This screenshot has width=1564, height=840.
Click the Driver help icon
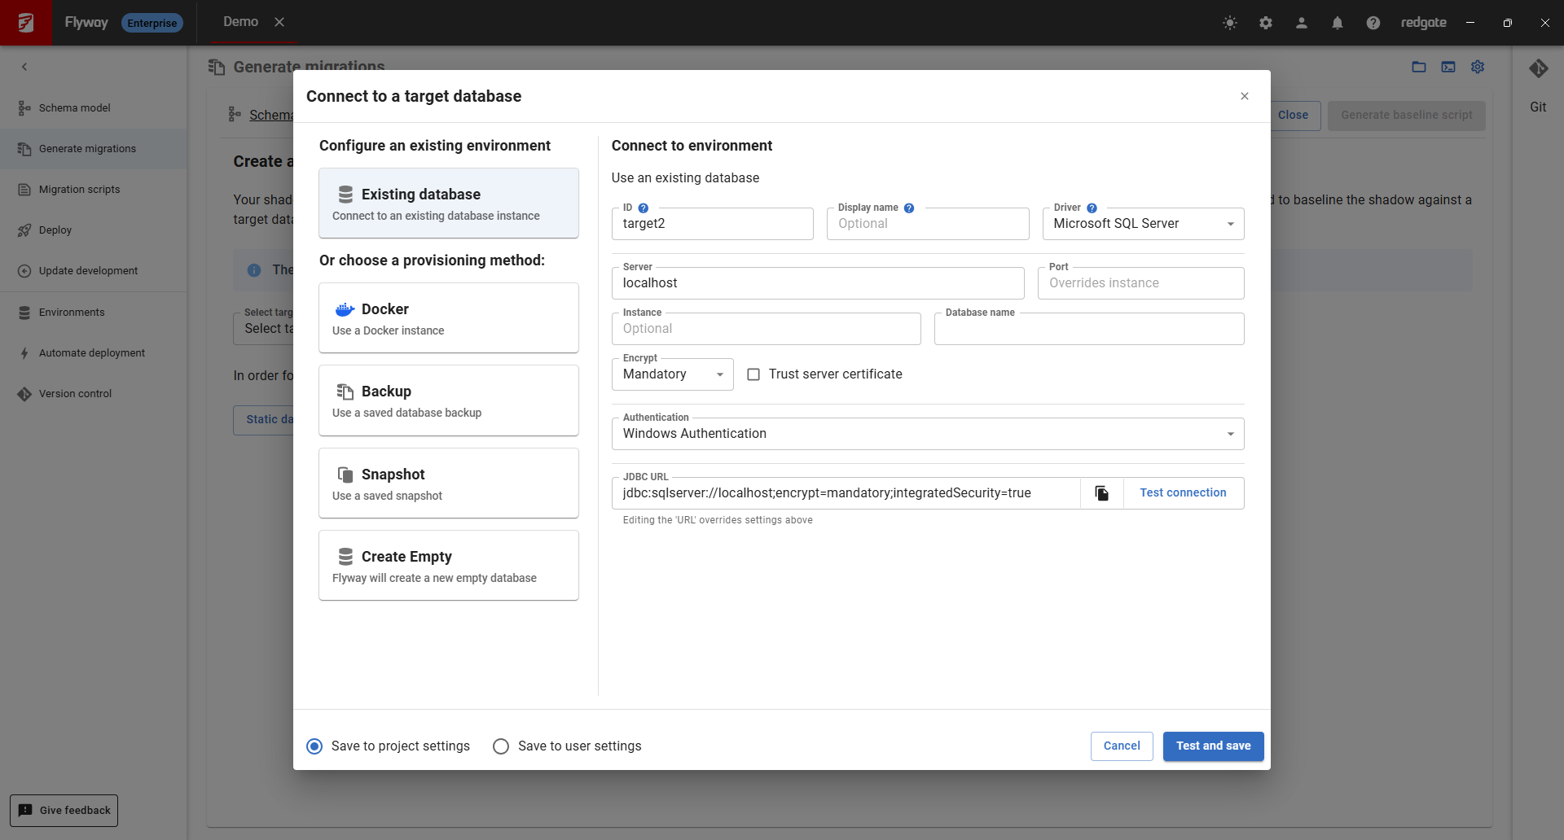1092,208
